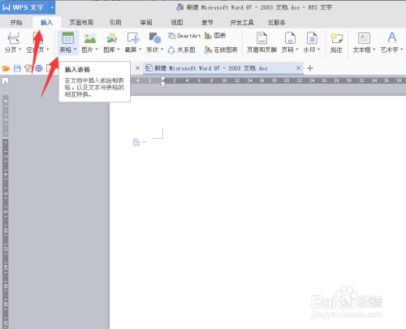This screenshot has height=329, width=406.
Task: Expand the 文本框 dropdown arrow
Action: (x=374, y=50)
